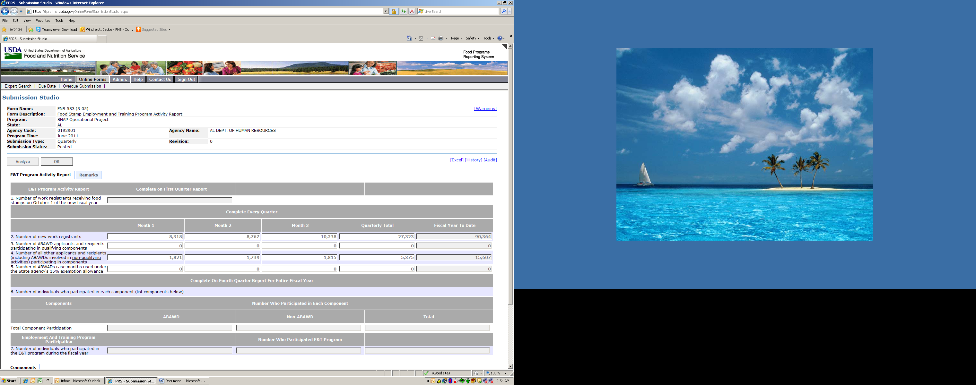Click the Add to Favorites Bar star icon
The height and width of the screenshot is (385, 976).
(x=31, y=30)
